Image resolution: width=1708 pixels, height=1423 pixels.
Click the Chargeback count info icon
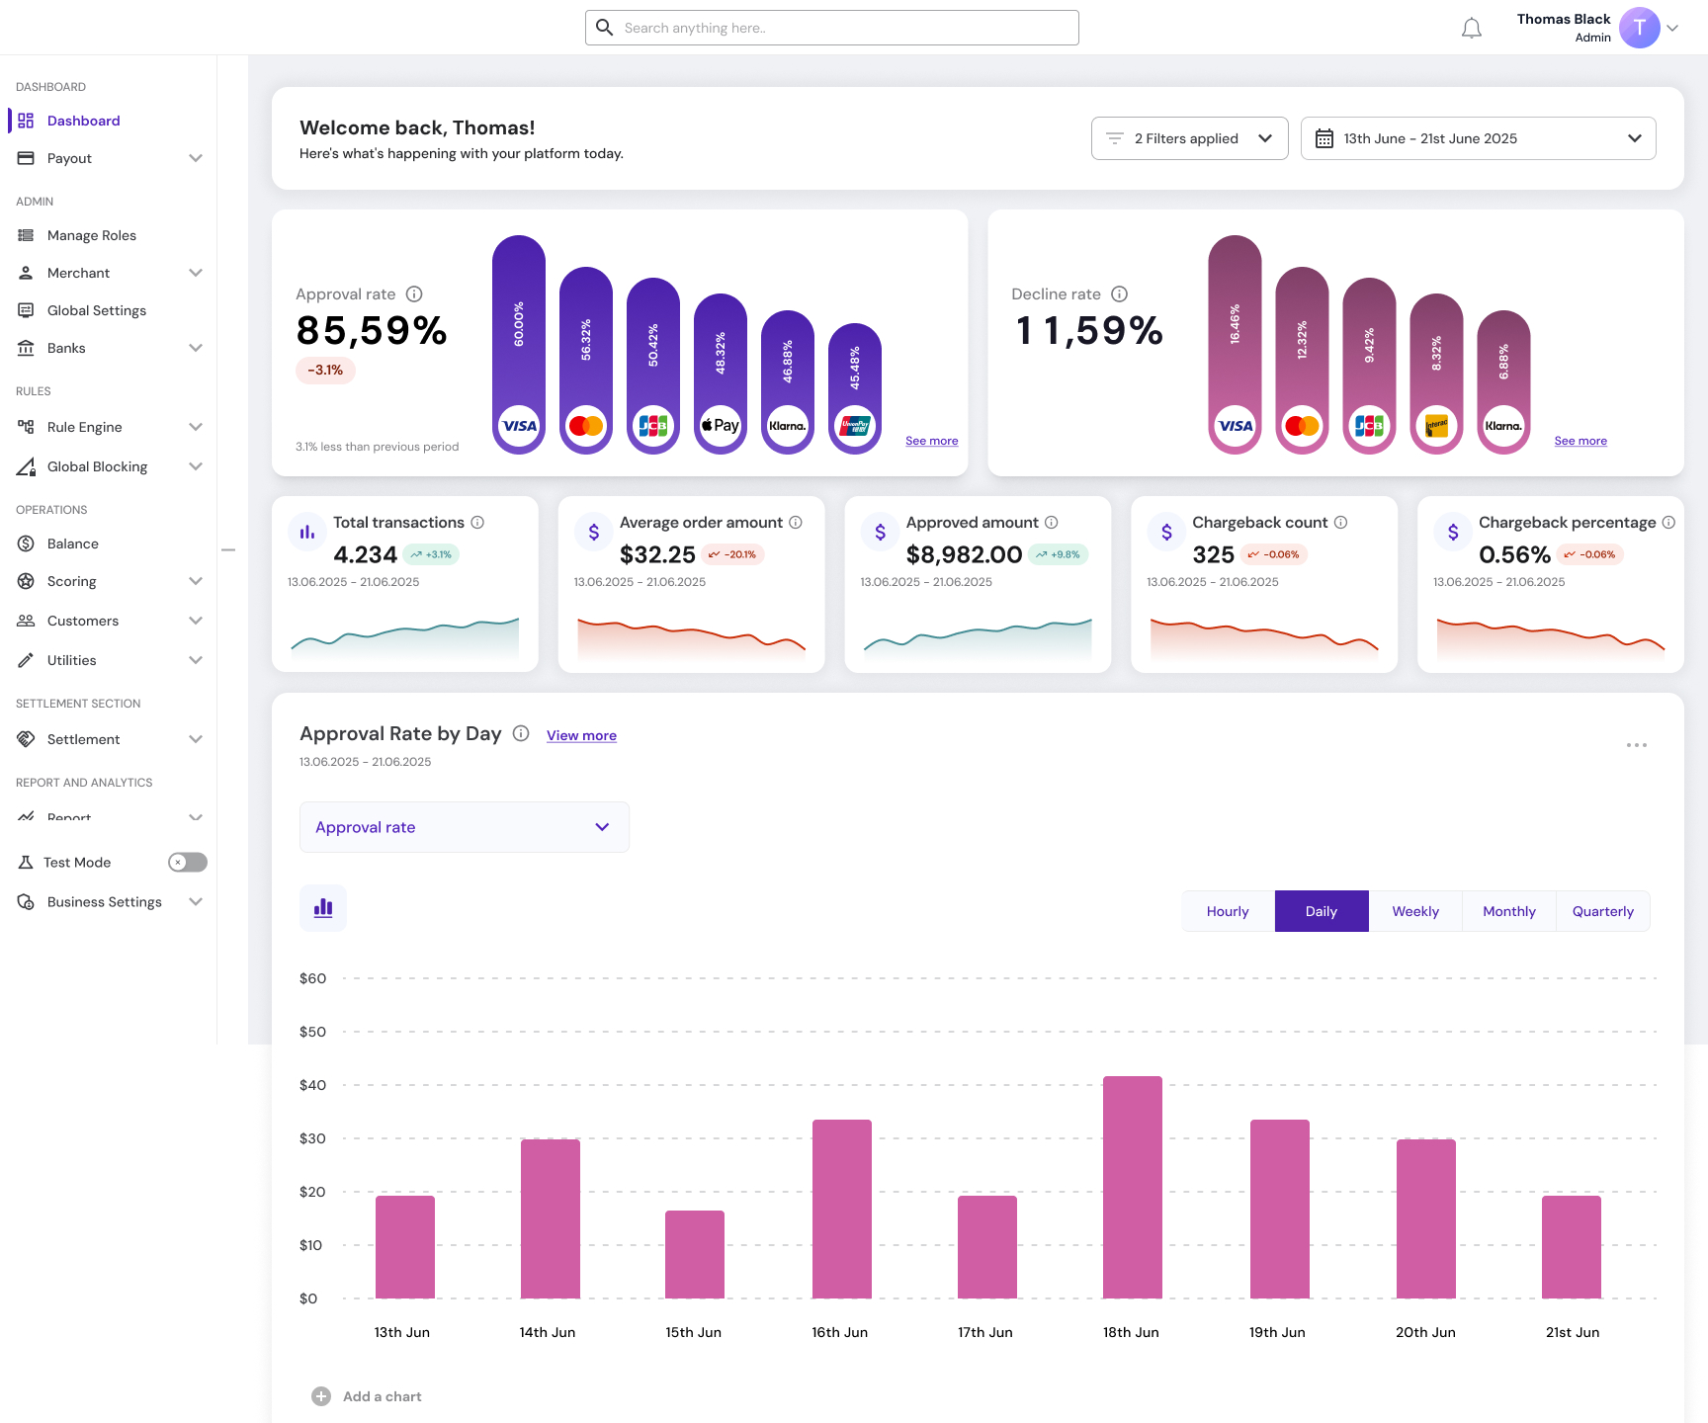pyautogui.click(x=1340, y=522)
